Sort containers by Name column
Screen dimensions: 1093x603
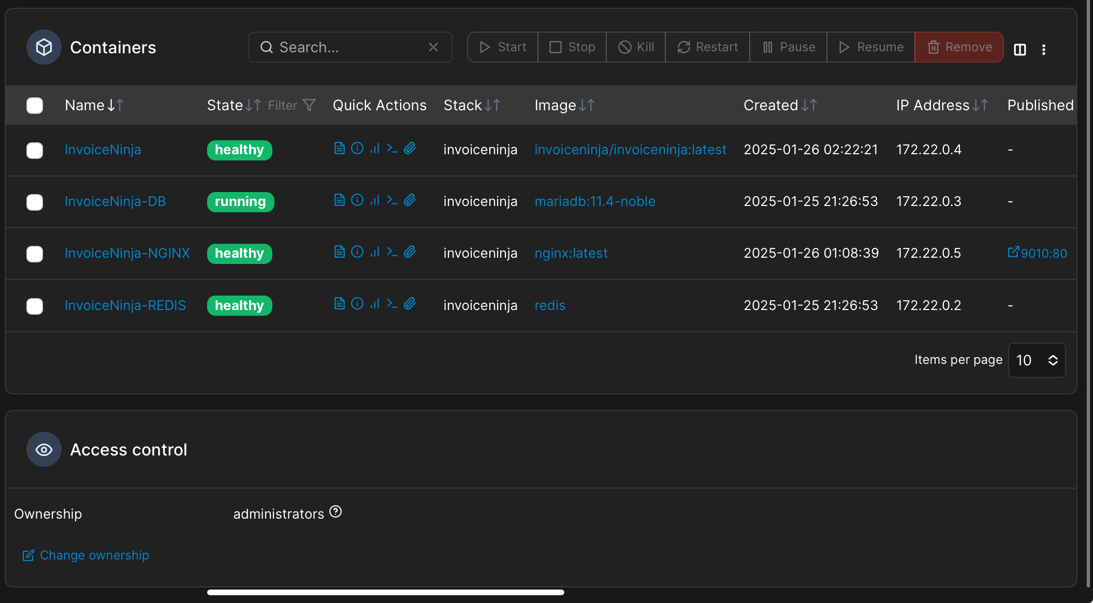click(94, 105)
